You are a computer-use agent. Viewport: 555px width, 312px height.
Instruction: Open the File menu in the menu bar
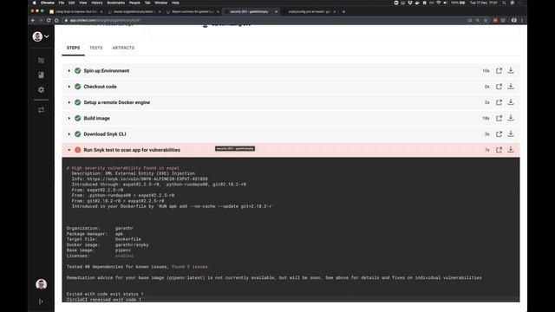click(62, 3)
